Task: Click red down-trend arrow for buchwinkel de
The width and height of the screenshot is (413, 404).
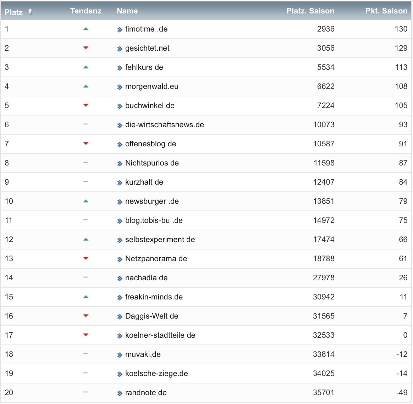Action: point(86,105)
